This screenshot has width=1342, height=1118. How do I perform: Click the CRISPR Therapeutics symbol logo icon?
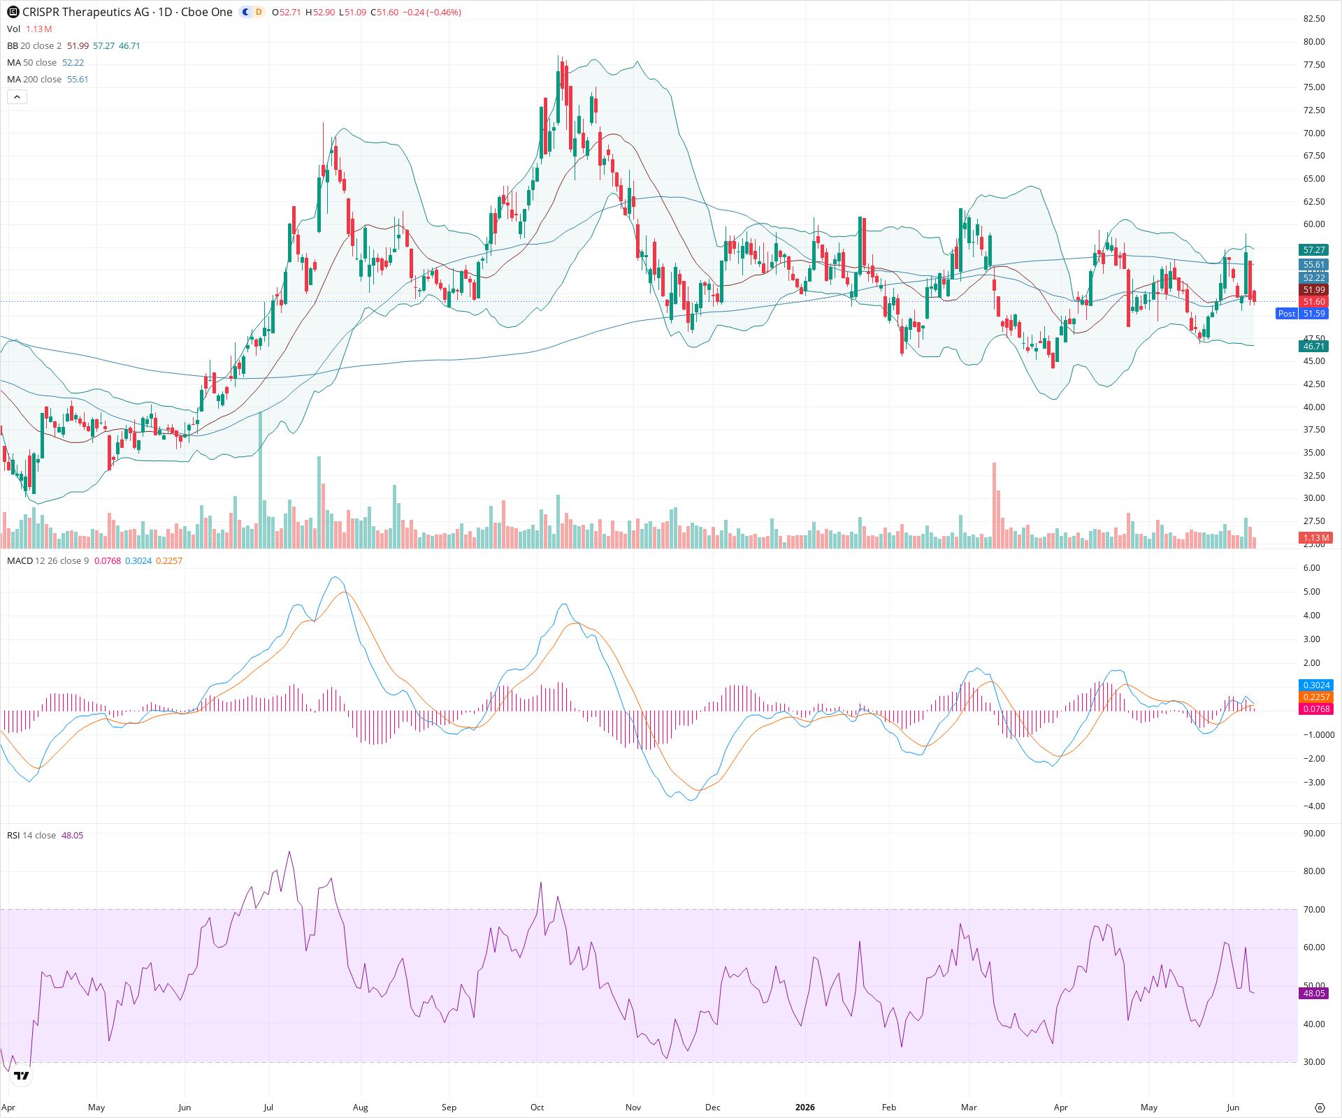click(x=13, y=12)
